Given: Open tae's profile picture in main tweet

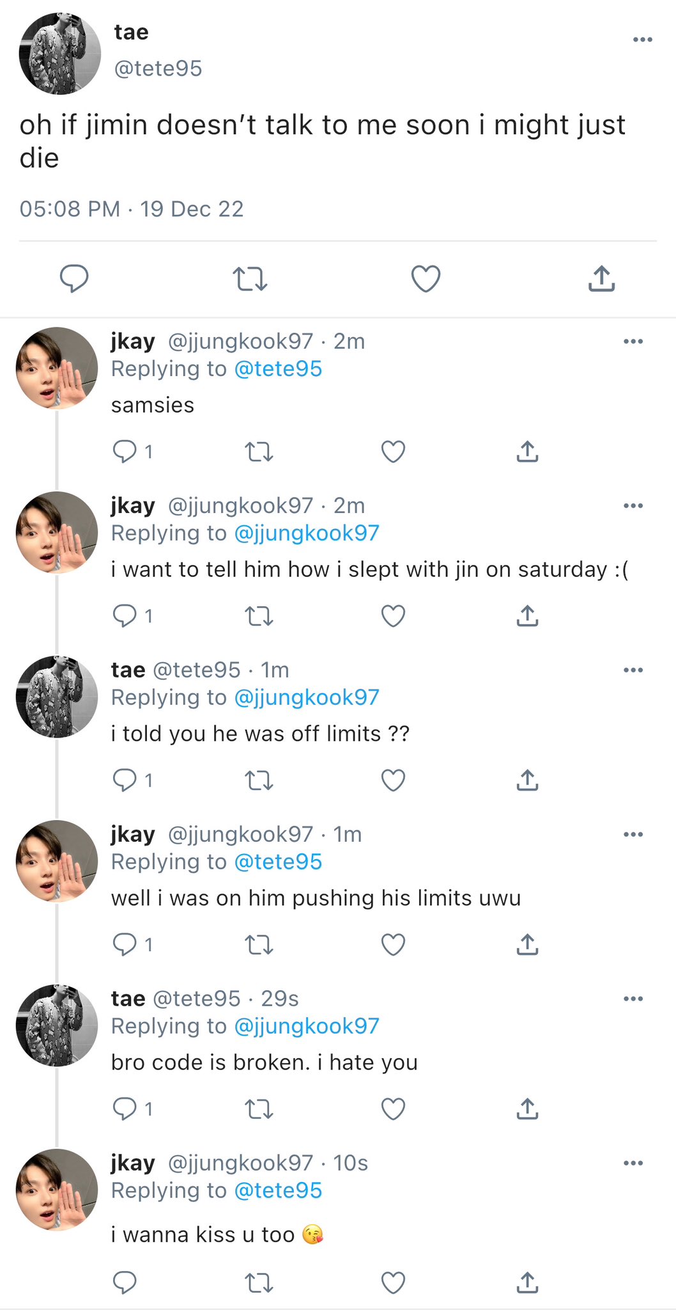Looking at the screenshot, I should 60,54.
